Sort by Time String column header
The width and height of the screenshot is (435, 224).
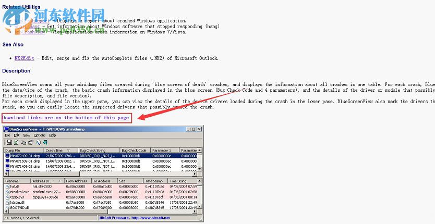tap(182, 181)
